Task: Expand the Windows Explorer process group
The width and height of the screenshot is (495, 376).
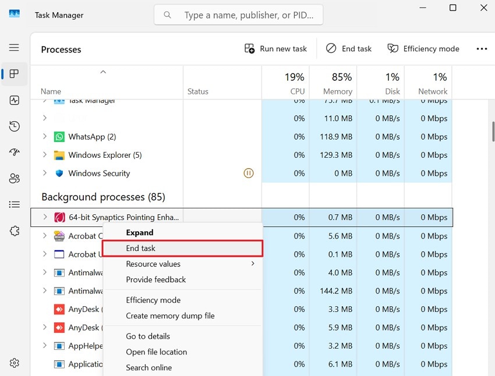Action: (x=44, y=155)
